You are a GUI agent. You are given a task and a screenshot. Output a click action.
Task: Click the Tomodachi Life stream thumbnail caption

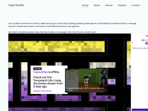(x=85, y=89)
